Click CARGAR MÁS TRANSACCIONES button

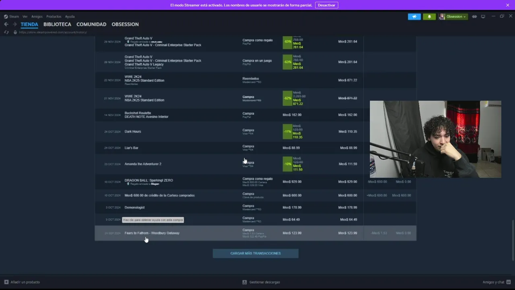point(255,253)
